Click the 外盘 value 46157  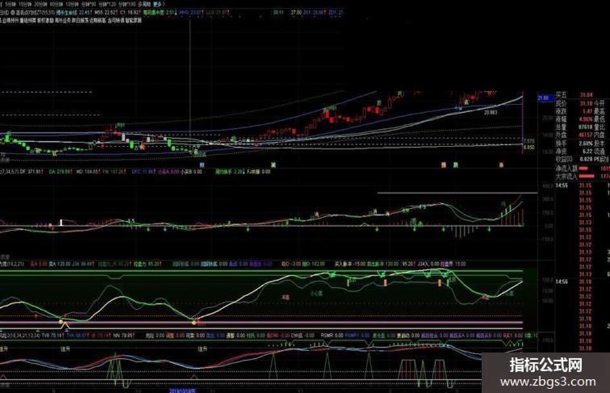point(585,135)
